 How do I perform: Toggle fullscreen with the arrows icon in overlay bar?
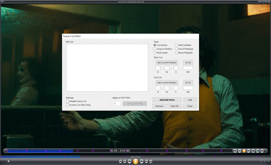(262, 151)
